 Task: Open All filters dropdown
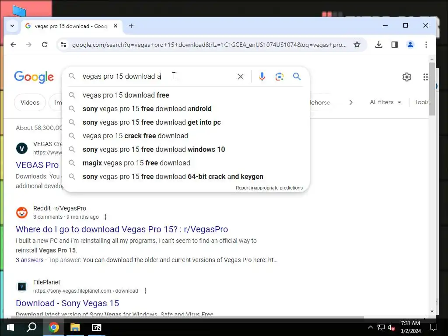(x=385, y=102)
